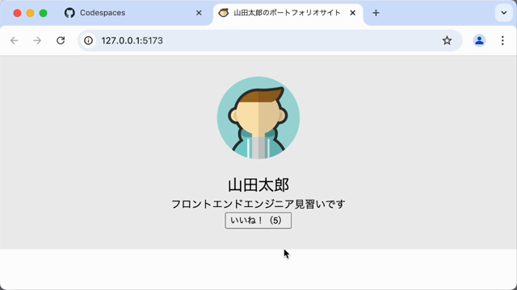View site information icon in address bar
This screenshot has width=517, height=290.
[88, 40]
